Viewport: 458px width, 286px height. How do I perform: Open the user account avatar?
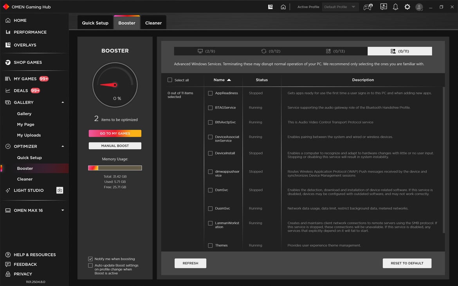419,7
